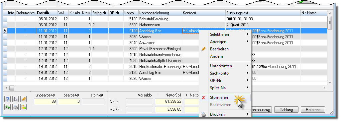This screenshot has width=341, height=122.
Task: Click the Beleg-Nr. column header
Action: pos(100,13)
